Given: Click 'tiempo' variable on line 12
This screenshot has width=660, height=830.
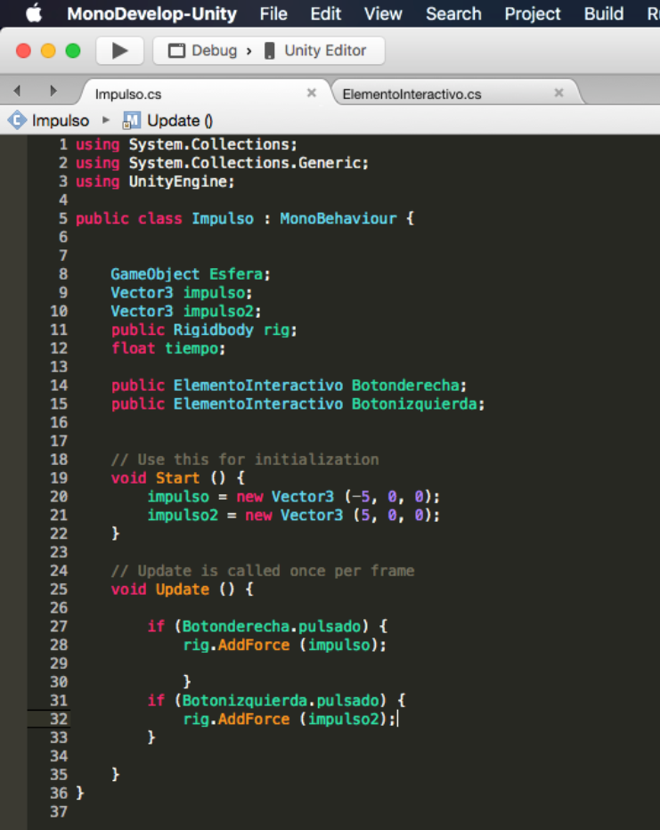Looking at the screenshot, I should [191, 348].
